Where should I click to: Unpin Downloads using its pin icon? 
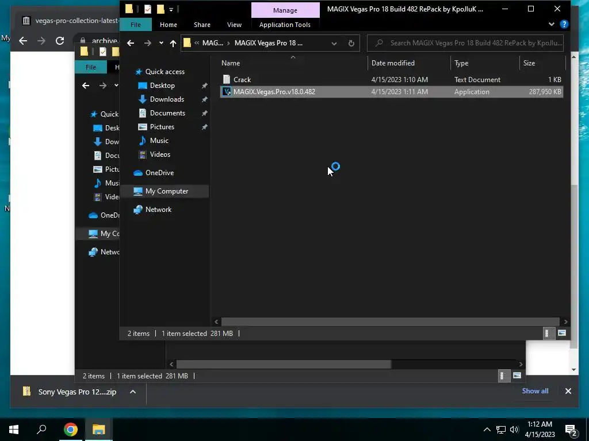pyautogui.click(x=204, y=100)
